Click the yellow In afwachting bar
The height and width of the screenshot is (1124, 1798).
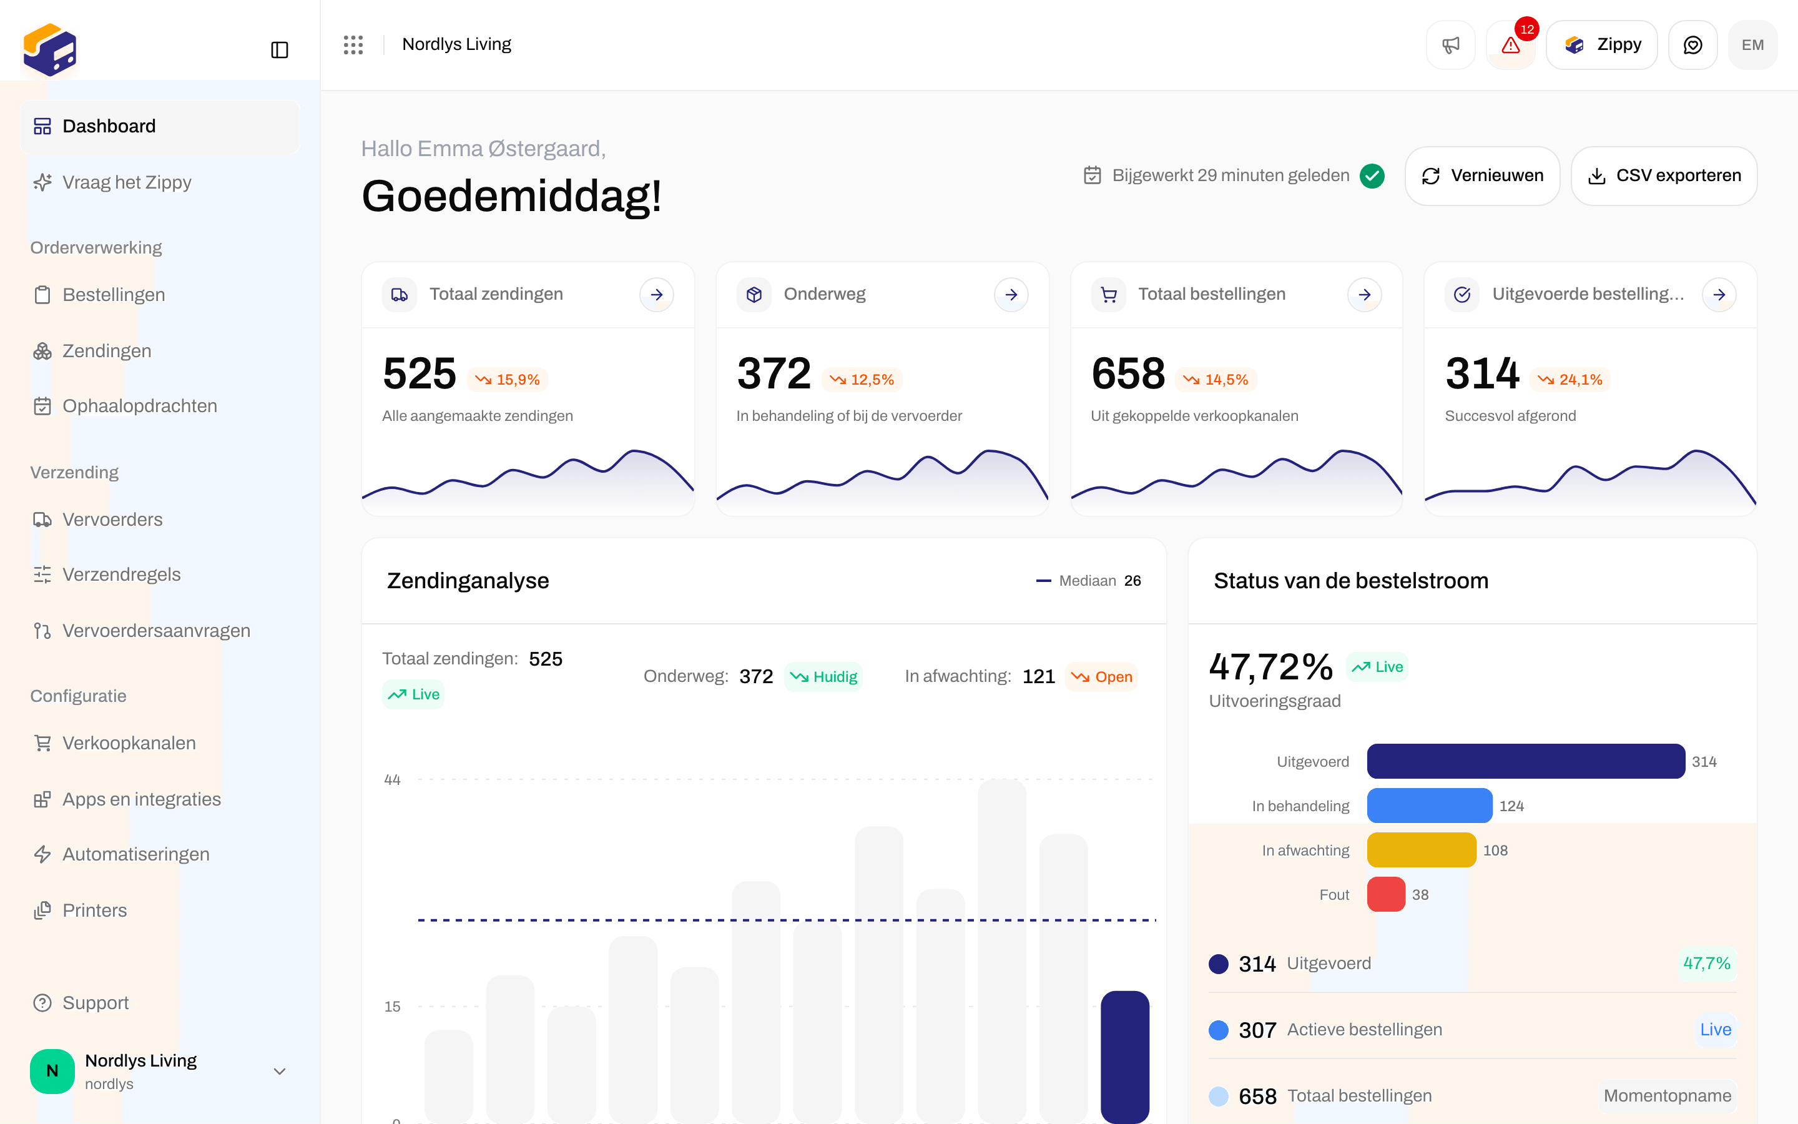click(x=1422, y=850)
